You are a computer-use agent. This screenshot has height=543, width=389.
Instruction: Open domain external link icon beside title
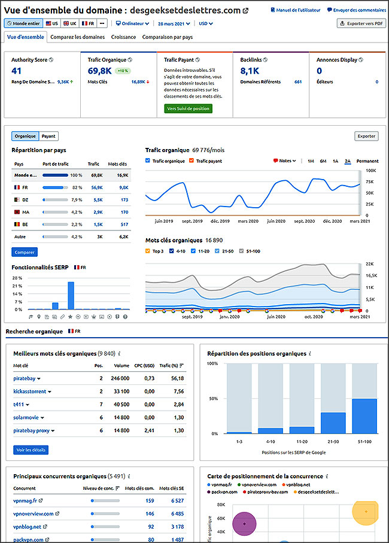pos(246,11)
